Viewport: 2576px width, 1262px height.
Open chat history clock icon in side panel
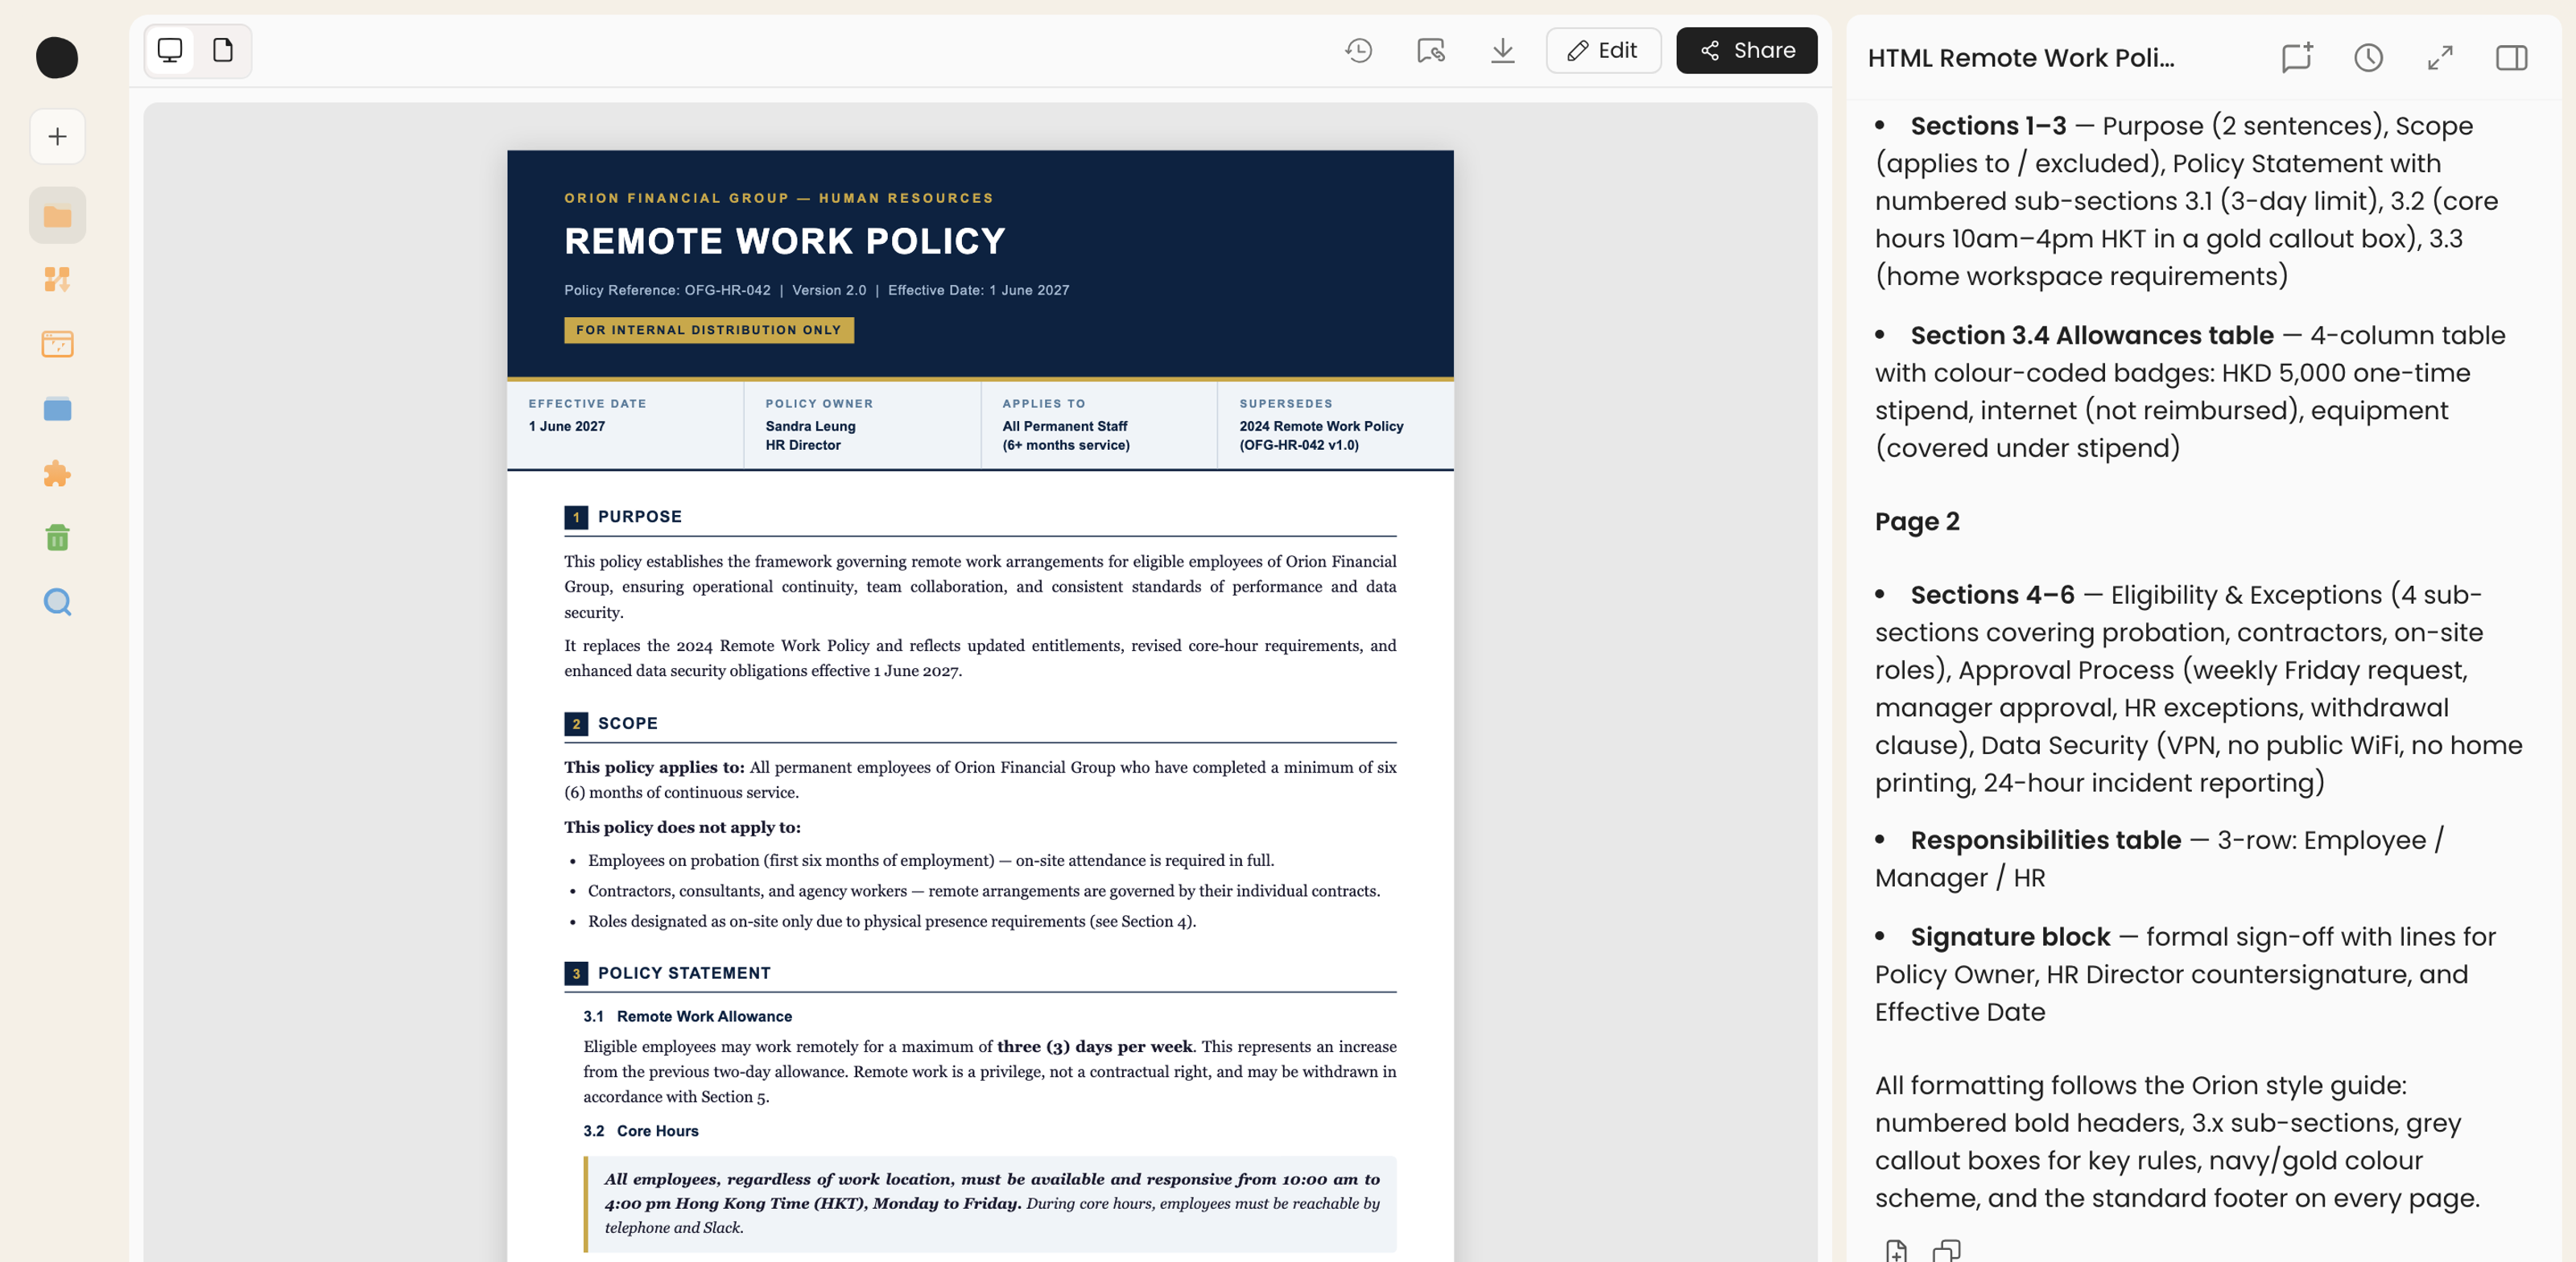pos(2368,57)
